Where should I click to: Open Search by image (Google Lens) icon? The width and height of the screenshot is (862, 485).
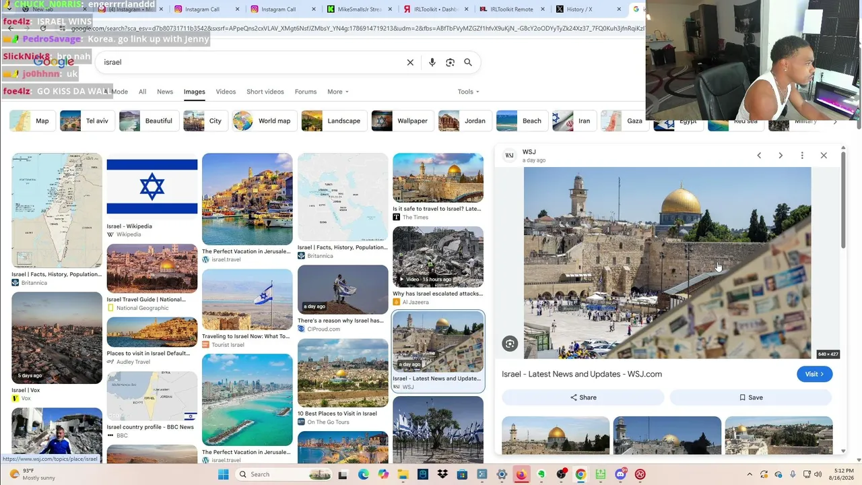point(451,63)
